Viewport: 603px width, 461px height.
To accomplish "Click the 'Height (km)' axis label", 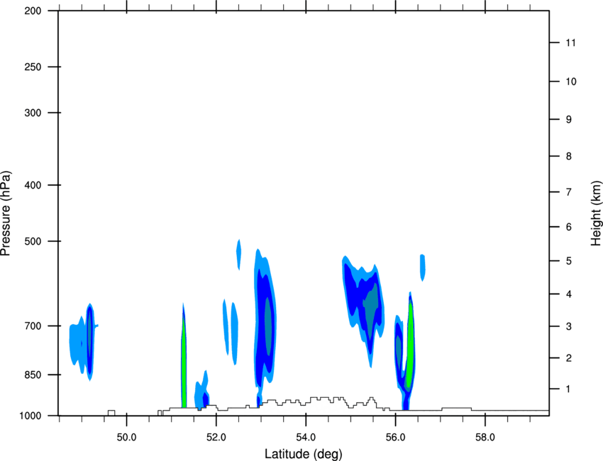I will click(x=596, y=213).
